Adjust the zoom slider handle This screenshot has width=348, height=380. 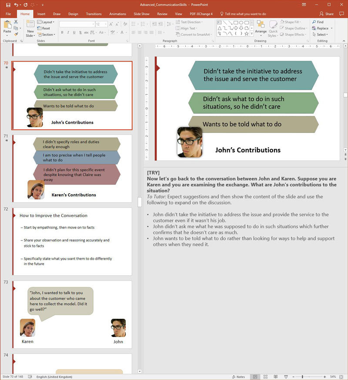(302, 377)
